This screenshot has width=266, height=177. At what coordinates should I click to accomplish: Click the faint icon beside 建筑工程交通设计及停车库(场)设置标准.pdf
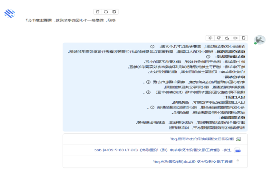click(237, 161)
